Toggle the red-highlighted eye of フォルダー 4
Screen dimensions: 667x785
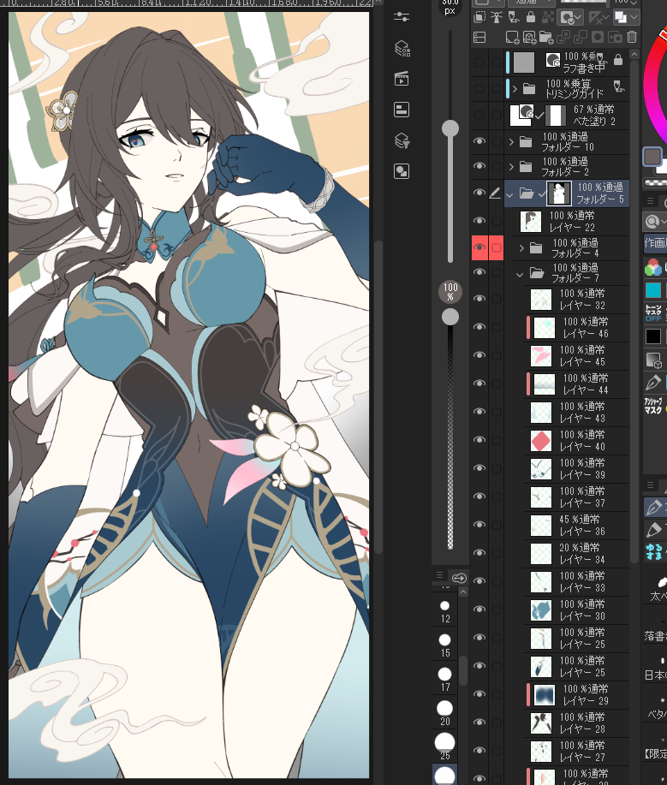(479, 247)
